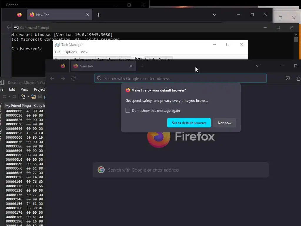Close the New Tab in front Firefox window
This screenshot has height=226, width=301.
(131, 66)
